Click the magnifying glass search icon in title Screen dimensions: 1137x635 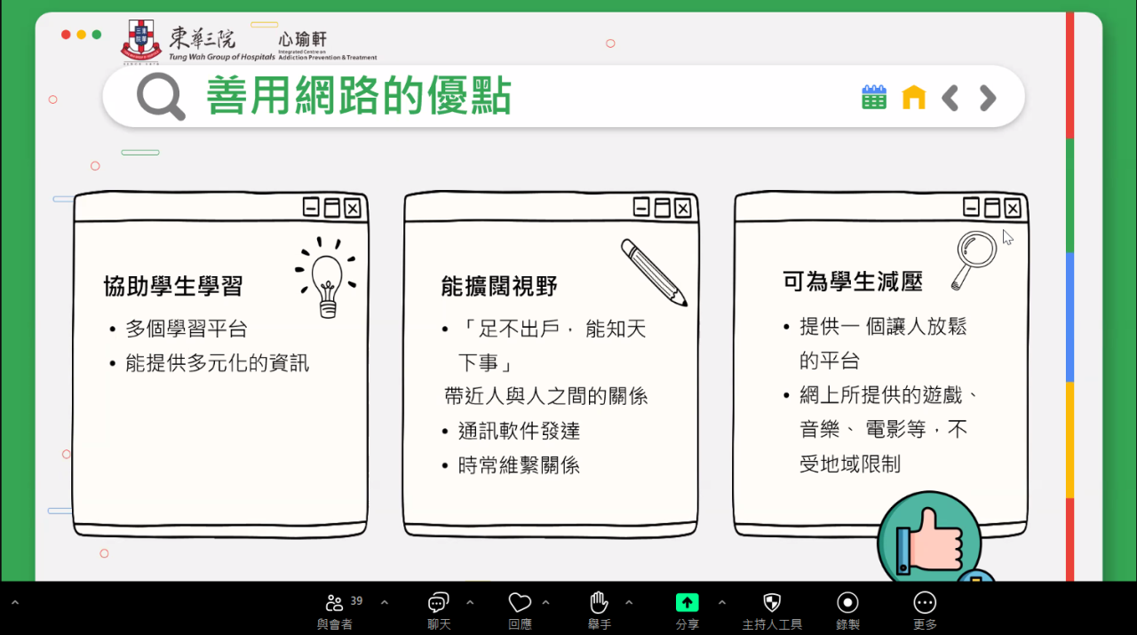pyautogui.click(x=161, y=97)
